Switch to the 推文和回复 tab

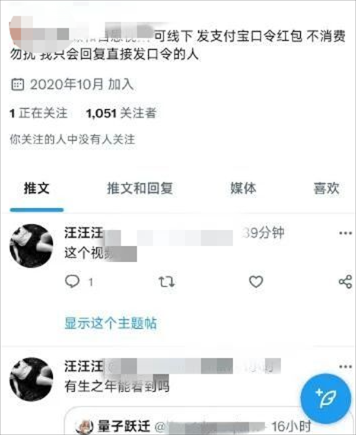click(140, 189)
